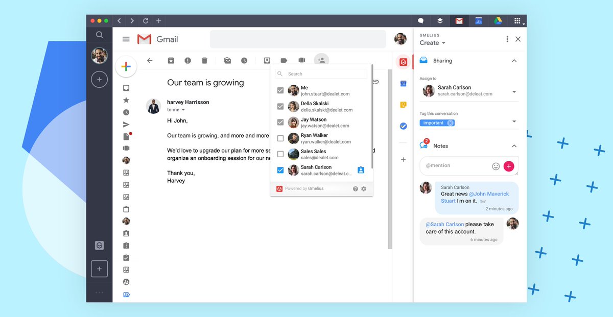
Task: Uncheck the Me john.stuart checkbox
Action: [x=280, y=90]
